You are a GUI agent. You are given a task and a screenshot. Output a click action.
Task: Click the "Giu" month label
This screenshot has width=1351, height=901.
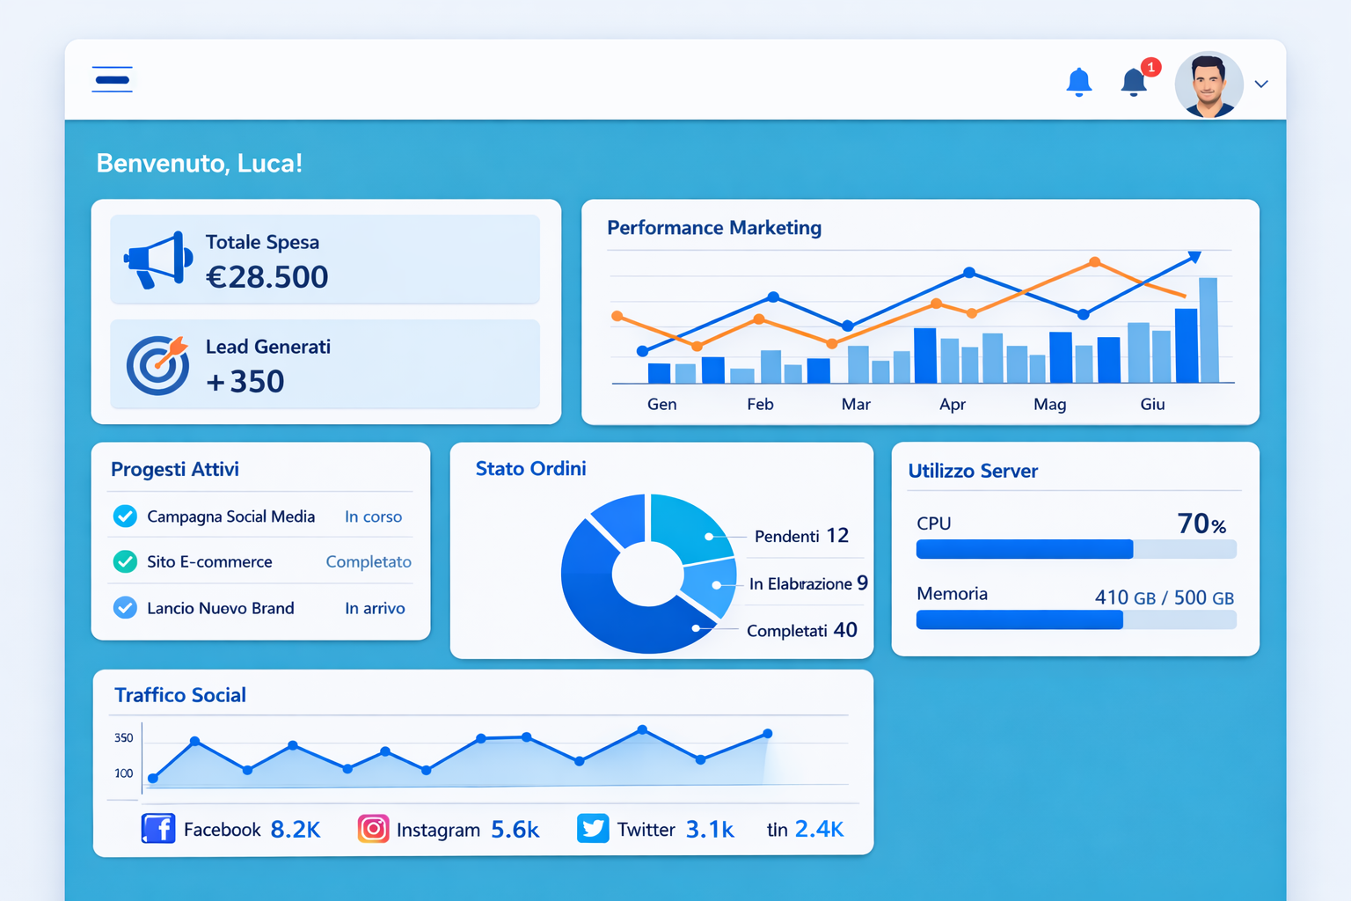pos(1152,404)
